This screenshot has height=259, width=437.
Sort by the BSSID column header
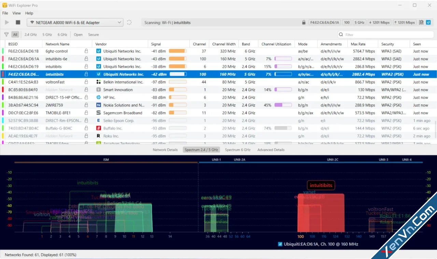[x=24, y=44]
